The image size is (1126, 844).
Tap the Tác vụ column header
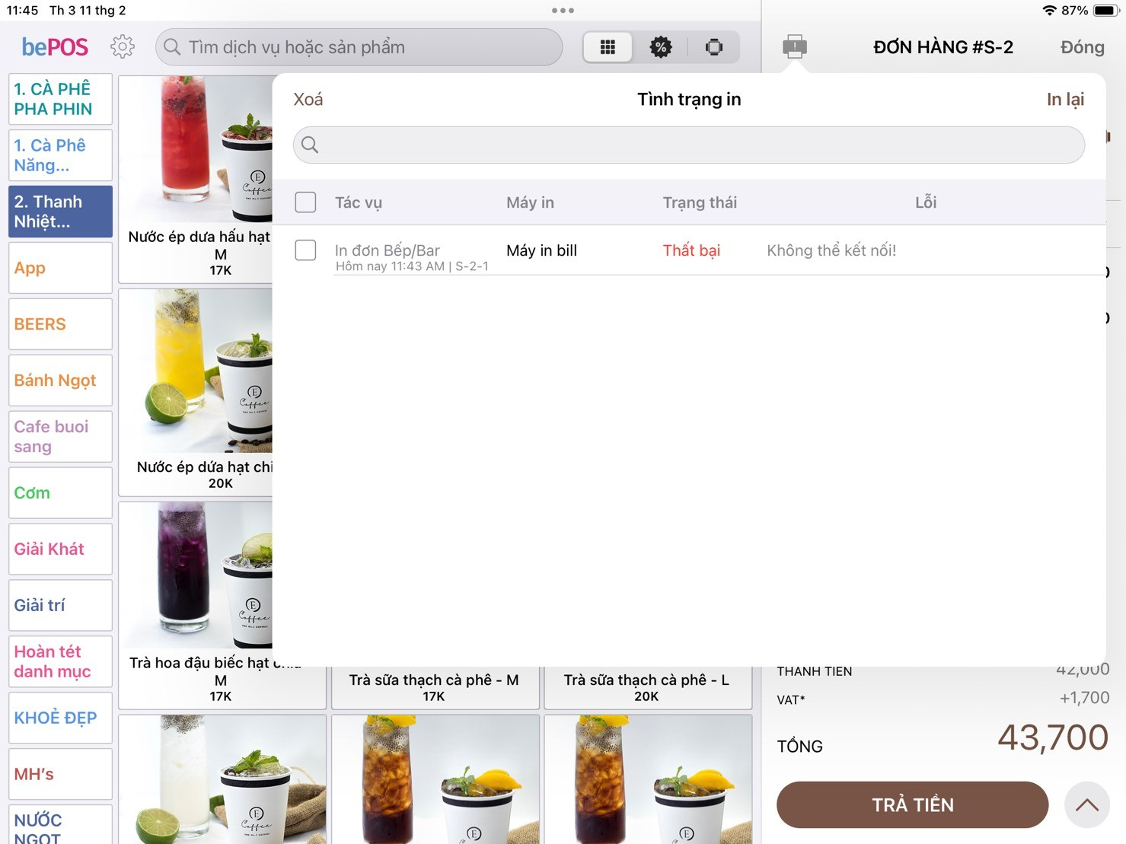click(x=359, y=202)
